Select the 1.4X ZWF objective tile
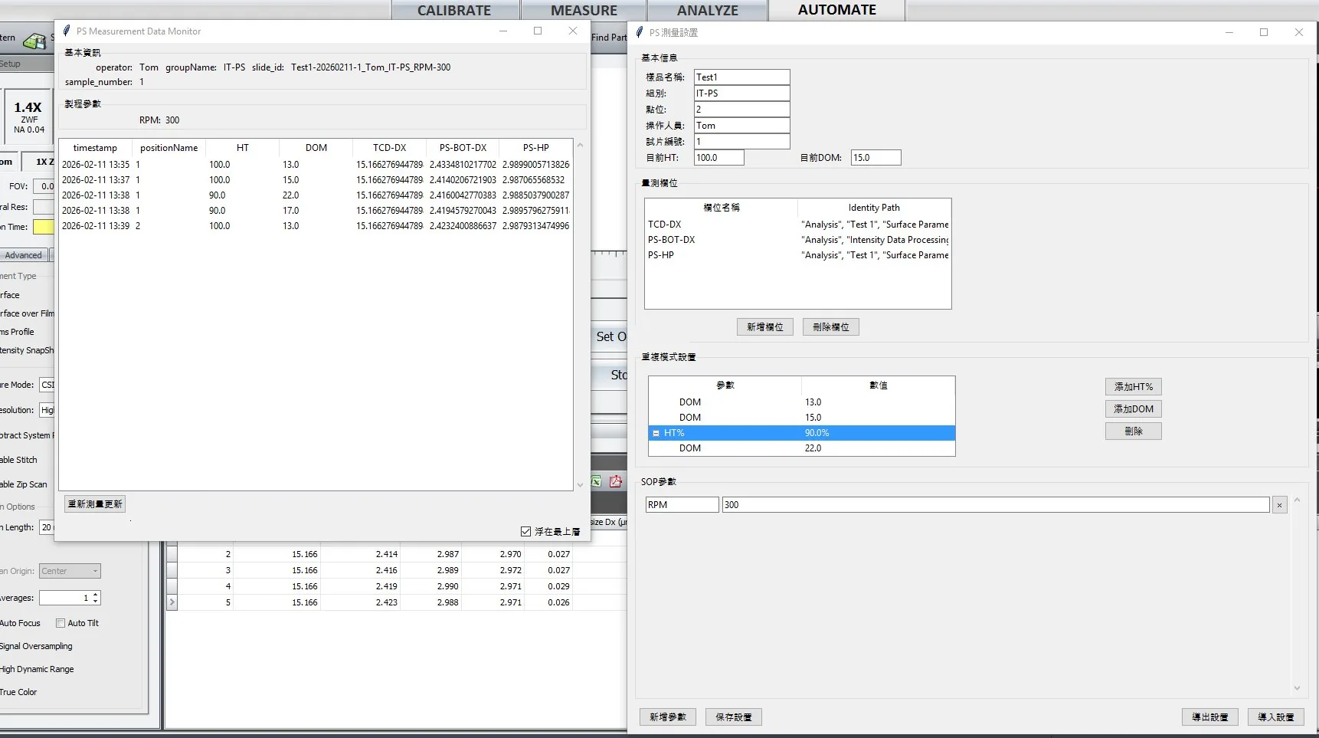 click(28, 117)
